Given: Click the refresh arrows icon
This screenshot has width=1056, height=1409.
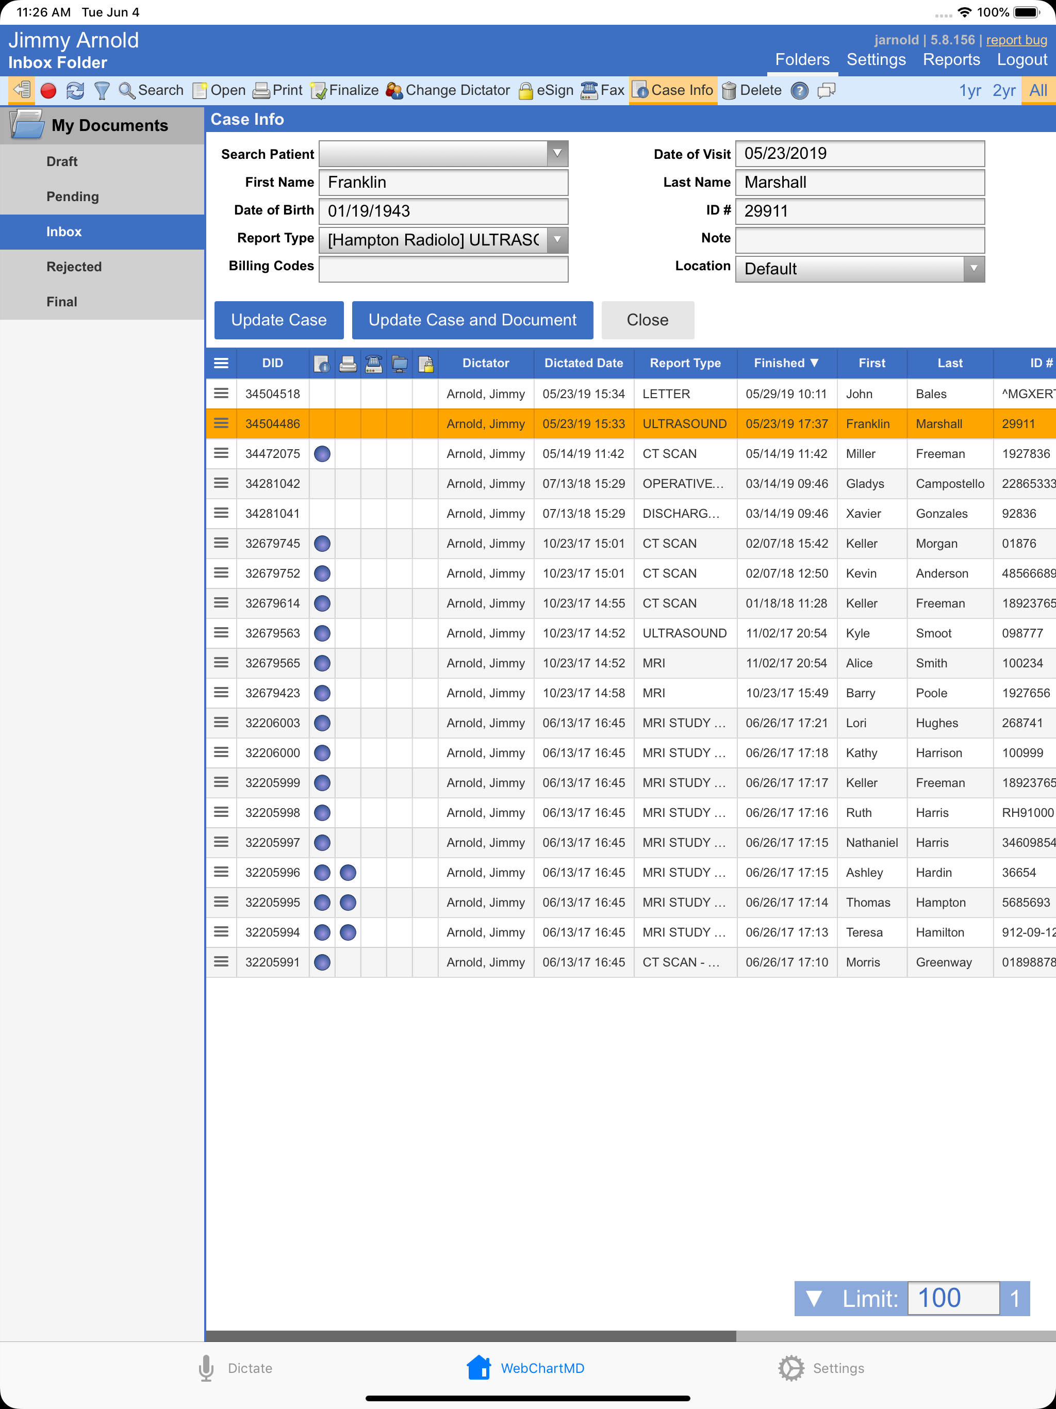Looking at the screenshot, I should [x=75, y=90].
